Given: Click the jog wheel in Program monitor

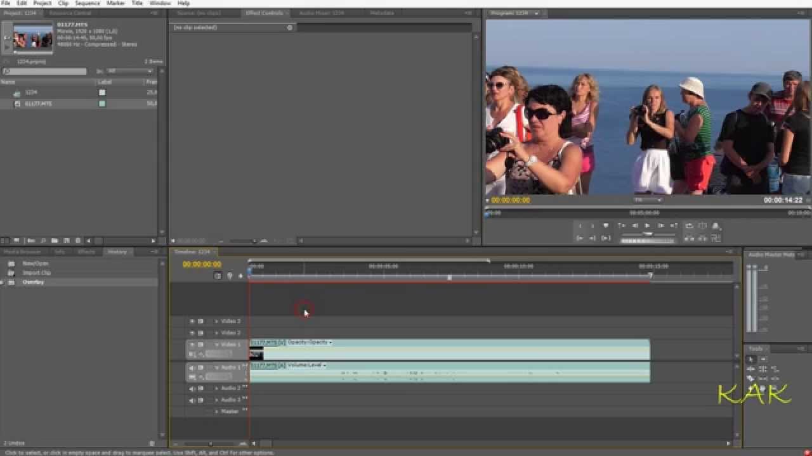Looking at the screenshot, I should [648, 241].
